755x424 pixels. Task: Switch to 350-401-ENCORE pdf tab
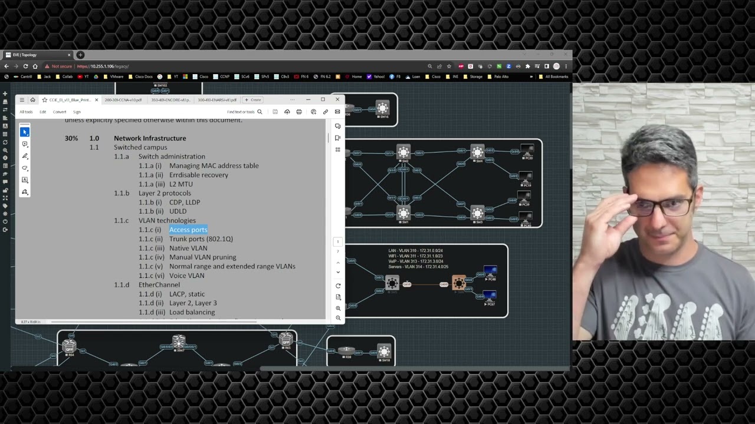[171, 100]
